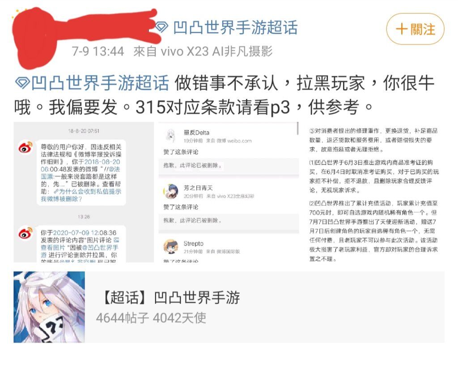Click the post timestamp 7-9 13:44
Screen dimensions: 458x368
point(98,51)
